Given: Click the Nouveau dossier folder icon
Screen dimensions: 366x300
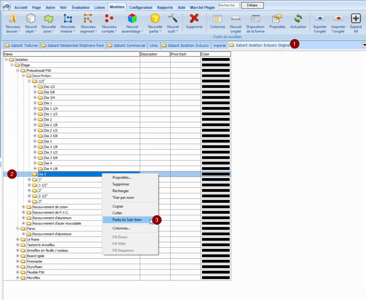Looking at the screenshot, I should 13,19.
